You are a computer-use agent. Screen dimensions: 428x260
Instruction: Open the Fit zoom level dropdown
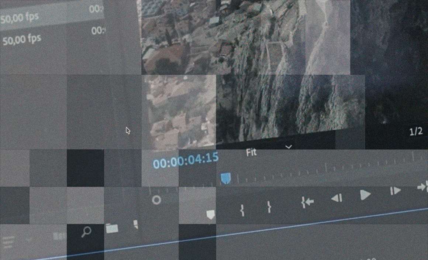pyautogui.click(x=251, y=152)
